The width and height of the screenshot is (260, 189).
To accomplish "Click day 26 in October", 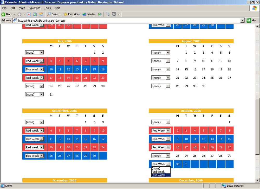I will (x=204, y=156).
